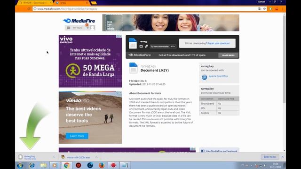Screen dimensions: 301x169
Task: Bookmark this page with the star icon
Action: (264, 9)
